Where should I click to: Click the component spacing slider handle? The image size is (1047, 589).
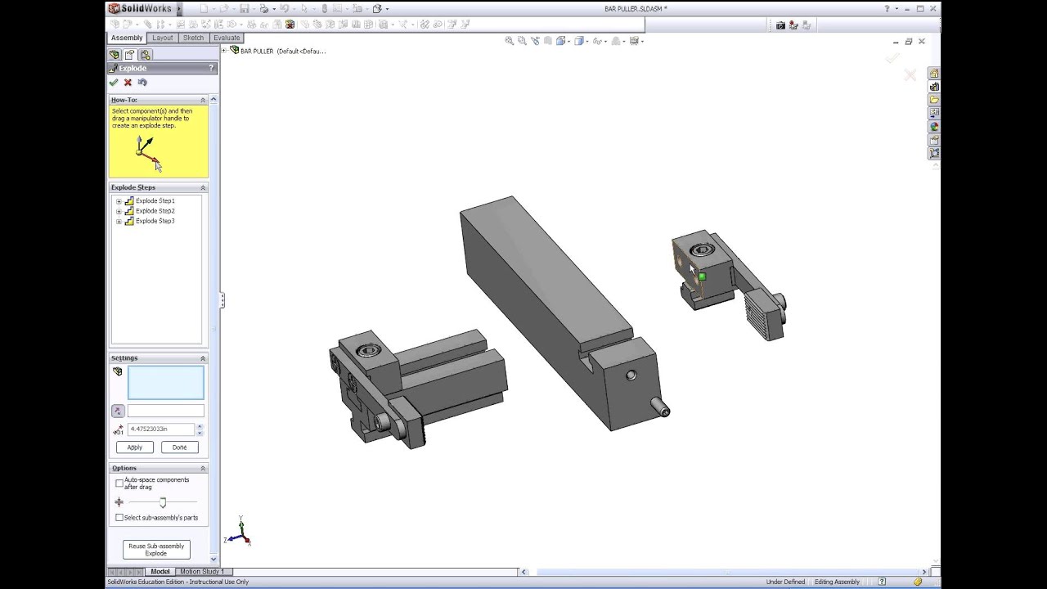pyautogui.click(x=163, y=502)
